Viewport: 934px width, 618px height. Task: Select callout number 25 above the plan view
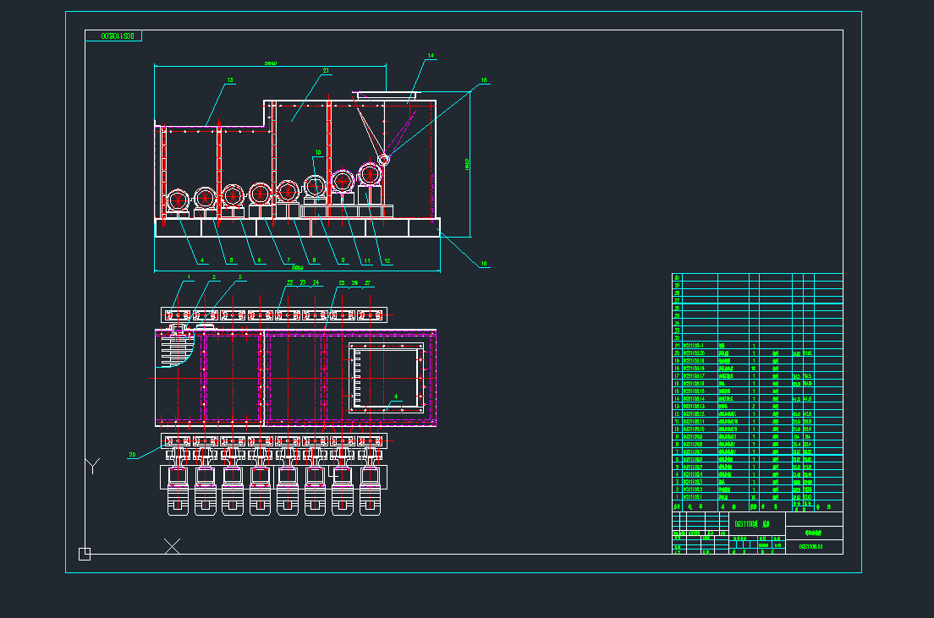pos(342,283)
